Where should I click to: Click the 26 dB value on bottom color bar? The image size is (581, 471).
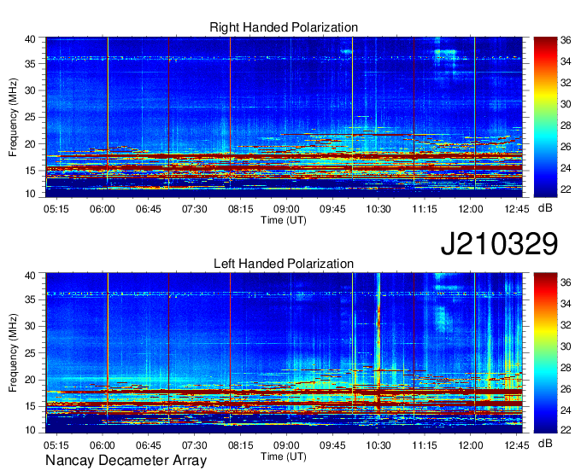click(566, 389)
